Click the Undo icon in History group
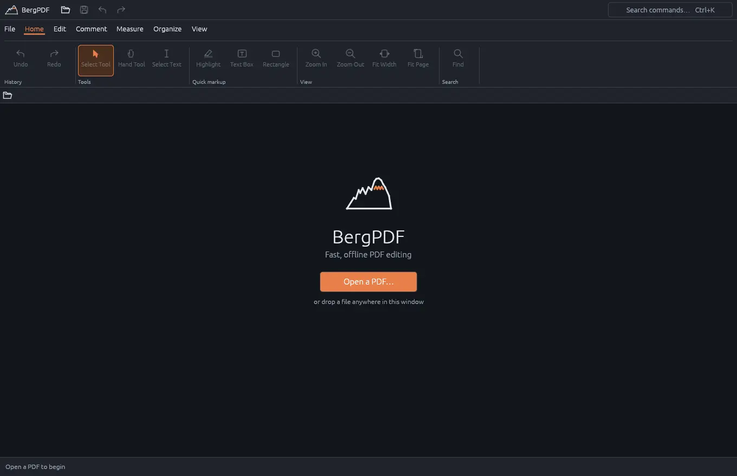 (21, 54)
